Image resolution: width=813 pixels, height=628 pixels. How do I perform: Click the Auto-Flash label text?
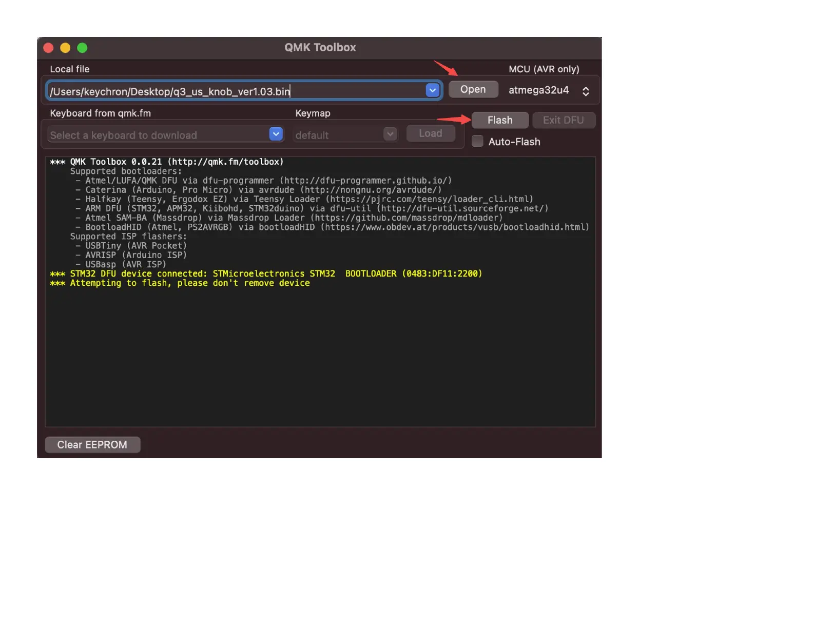click(x=514, y=142)
